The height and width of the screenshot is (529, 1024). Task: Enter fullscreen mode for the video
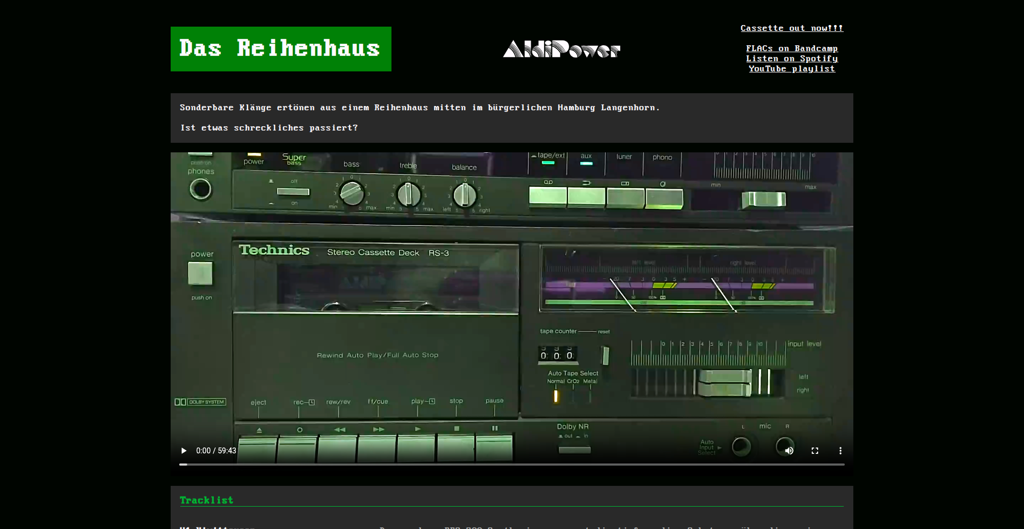815,451
